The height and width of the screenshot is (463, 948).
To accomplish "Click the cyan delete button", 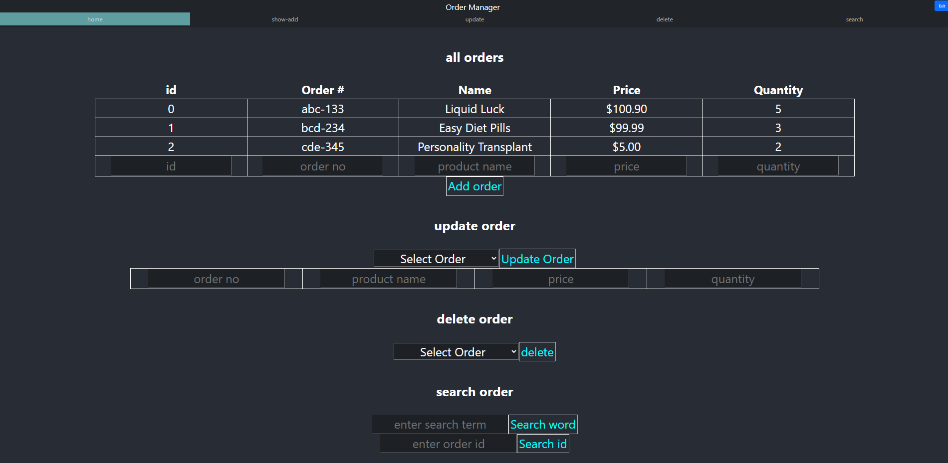I will click(x=537, y=352).
